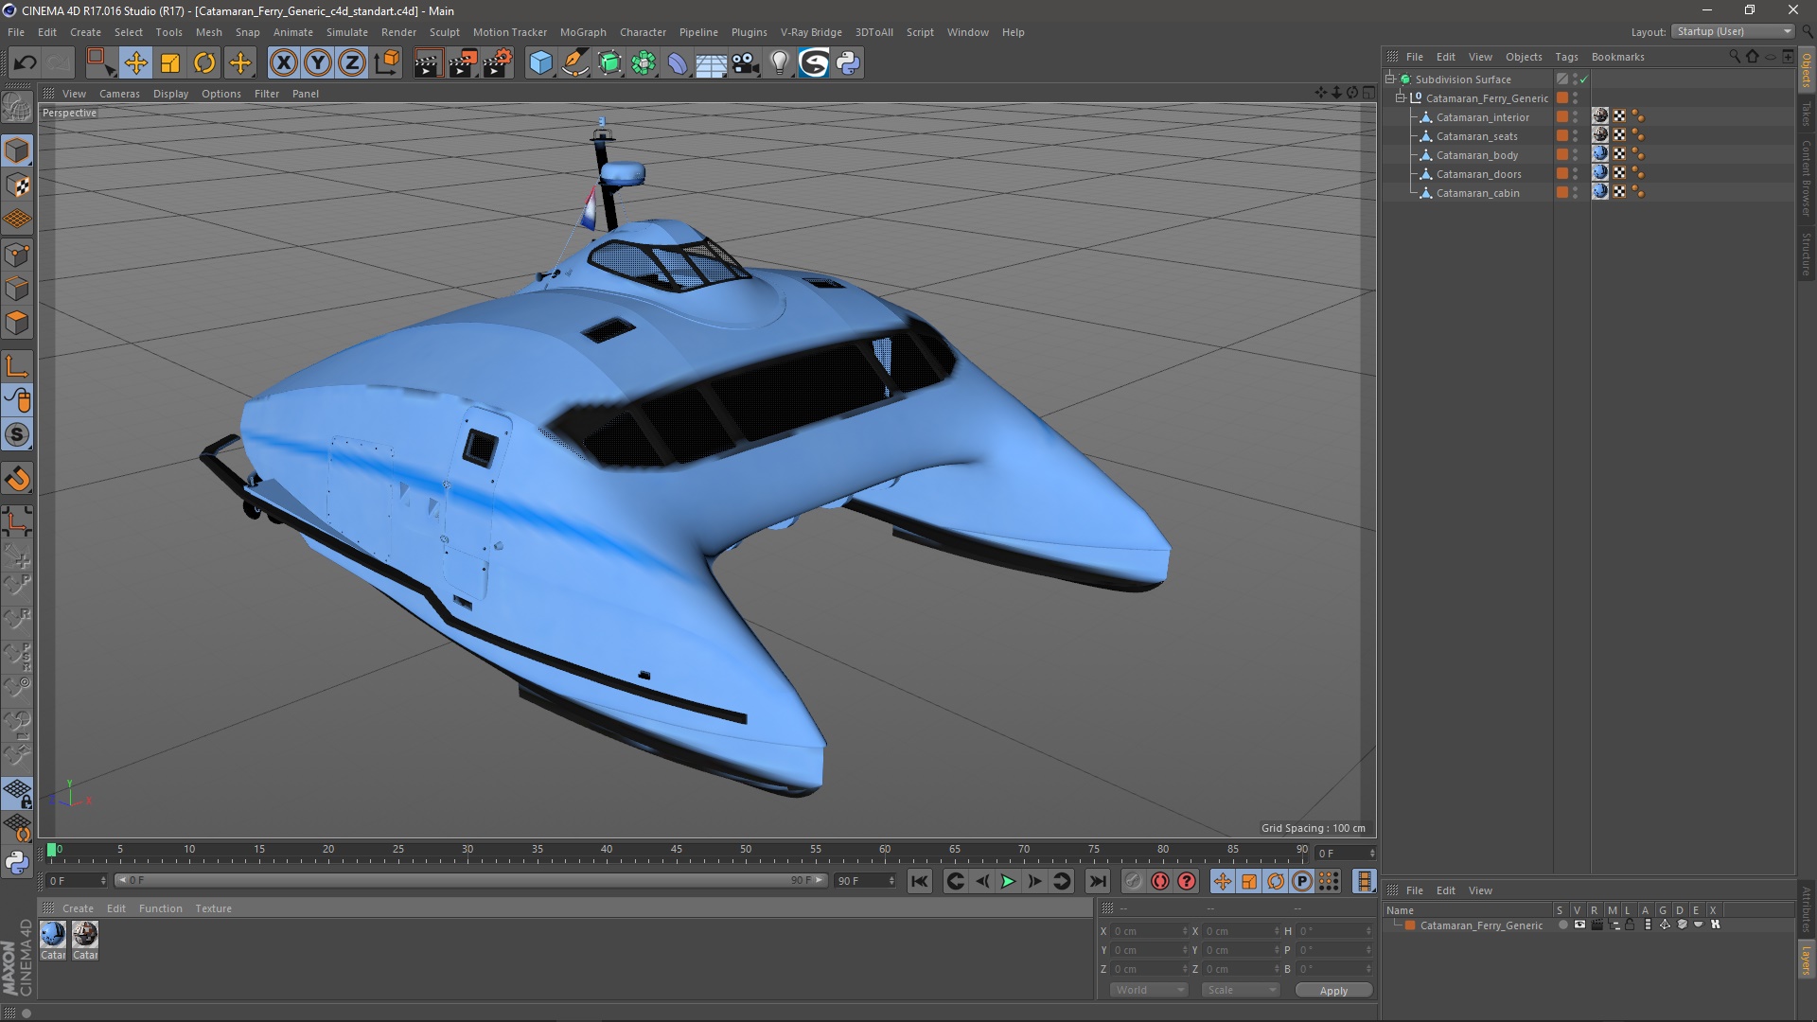
Task: Click the Python icon in toolbar
Action: [848, 63]
